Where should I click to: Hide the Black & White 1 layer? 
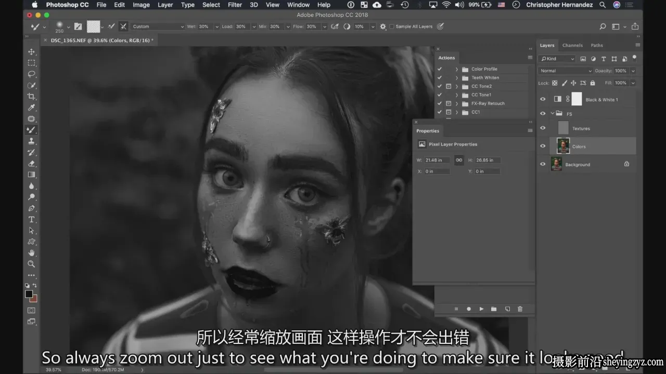coord(543,99)
